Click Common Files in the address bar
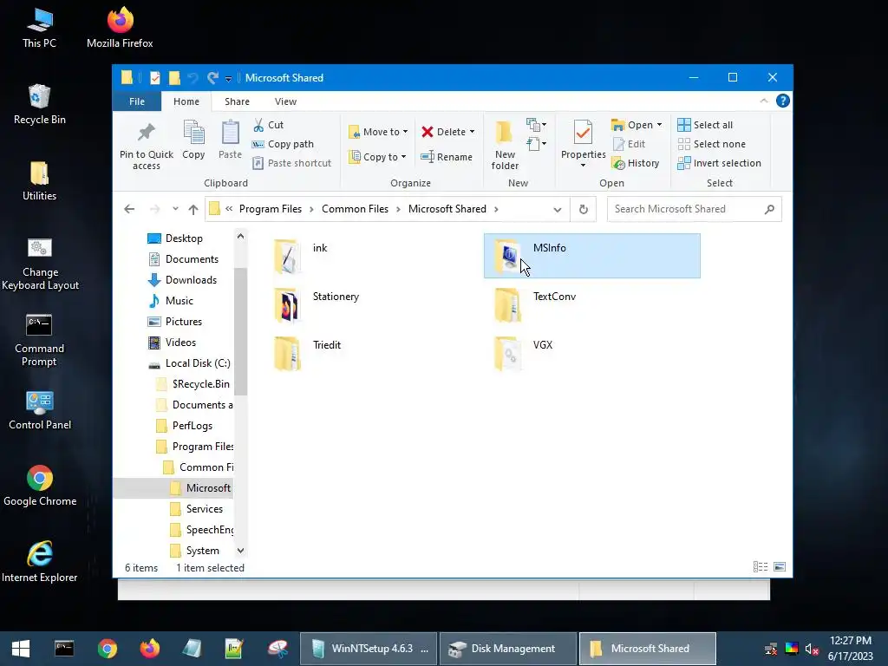 click(355, 209)
